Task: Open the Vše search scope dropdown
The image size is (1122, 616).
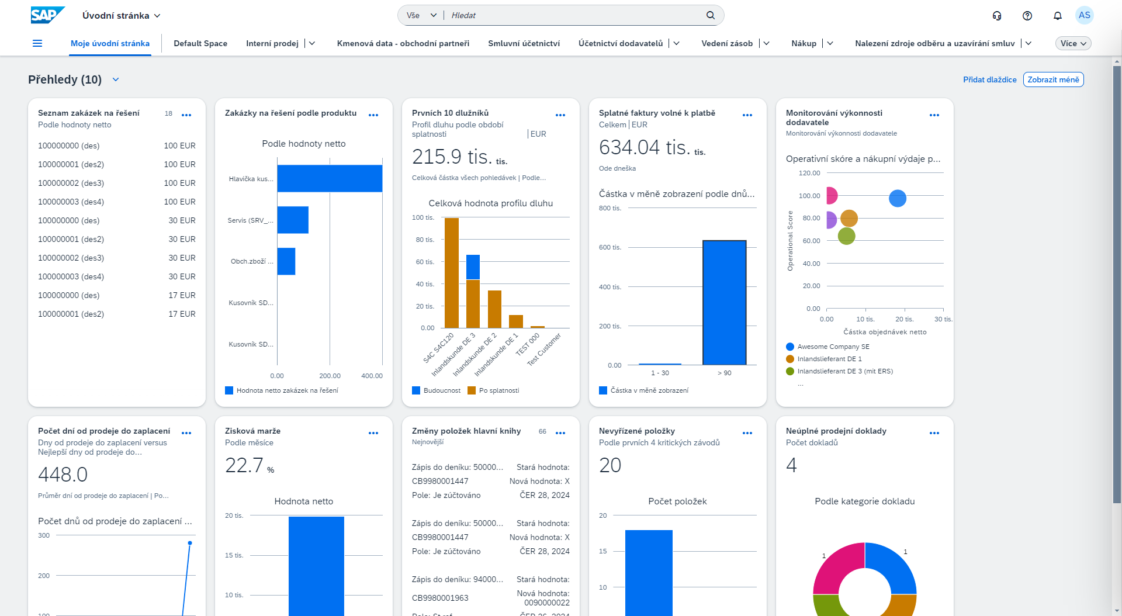Action: click(x=420, y=15)
